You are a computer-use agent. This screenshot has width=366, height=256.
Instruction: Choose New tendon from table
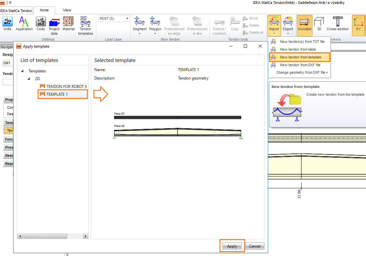pos(298,49)
